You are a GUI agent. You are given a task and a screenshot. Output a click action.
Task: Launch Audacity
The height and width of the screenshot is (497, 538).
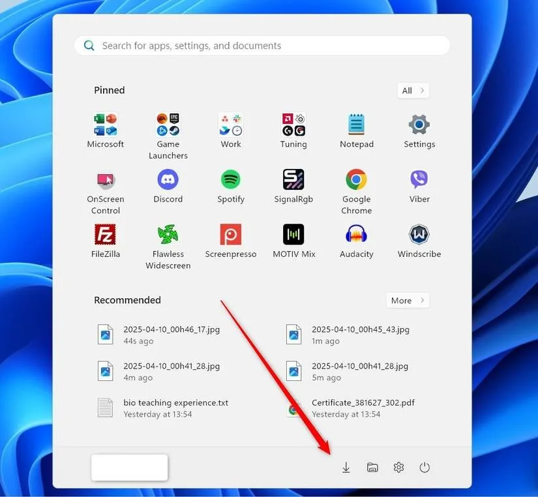click(x=356, y=241)
